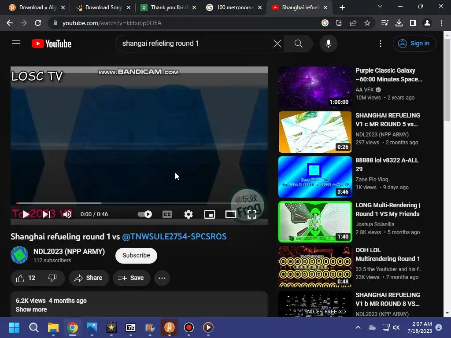Open NDL2023 (NPP ARMY) channel name
The width and height of the screenshot is (451, 338).
pos(69,251)
